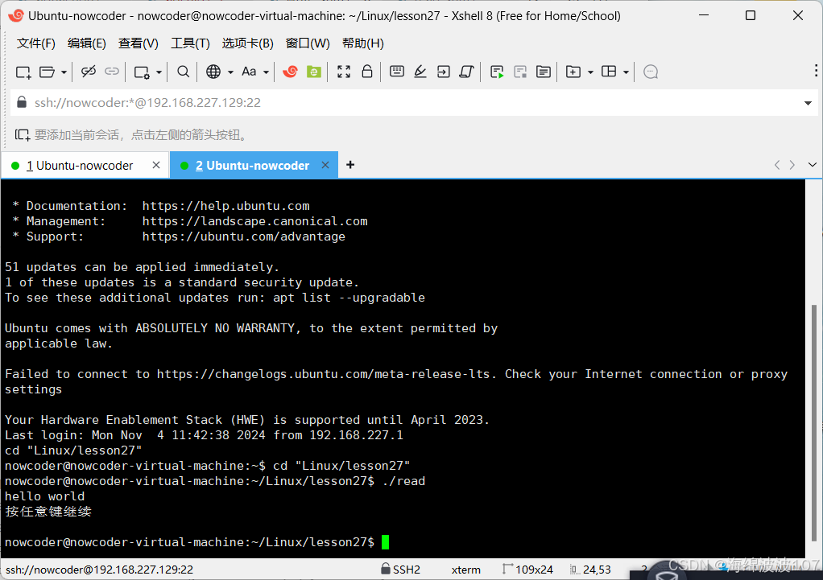Open the session properties gear icon
The image size is (823, 580).
point(143,72)
